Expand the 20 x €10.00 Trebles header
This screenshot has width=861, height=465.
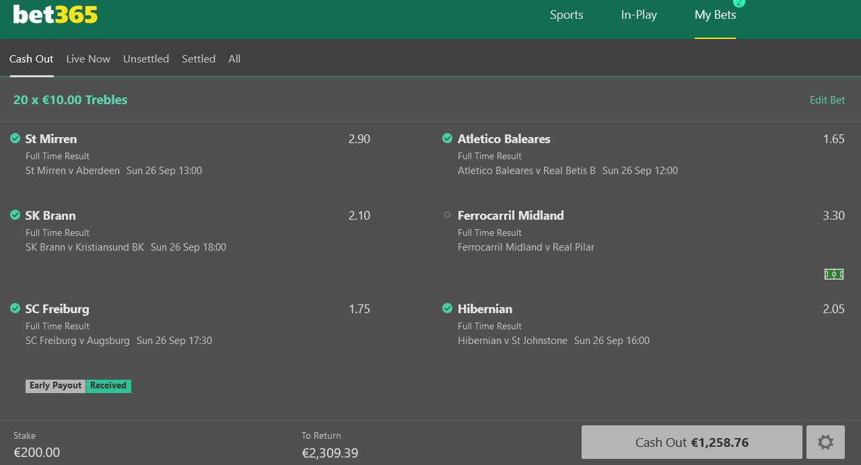71,100
